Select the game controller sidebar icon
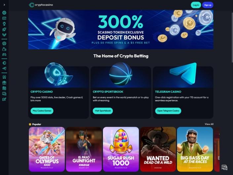This screenshot has height=175, width=233. [x=4, y=54]
